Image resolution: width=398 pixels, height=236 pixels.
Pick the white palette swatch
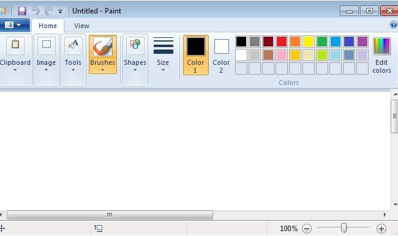click(x=241, y=55)
